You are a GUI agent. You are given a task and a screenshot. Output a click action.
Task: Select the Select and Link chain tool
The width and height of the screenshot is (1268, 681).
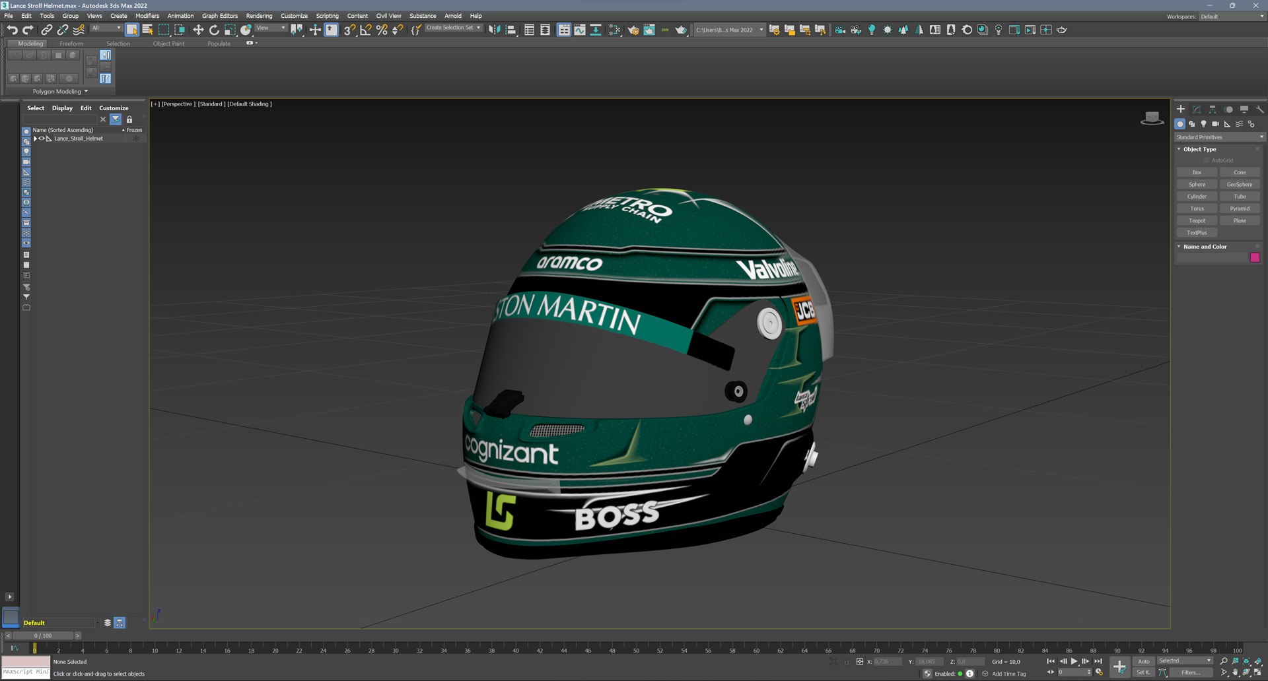click(46, 30)
